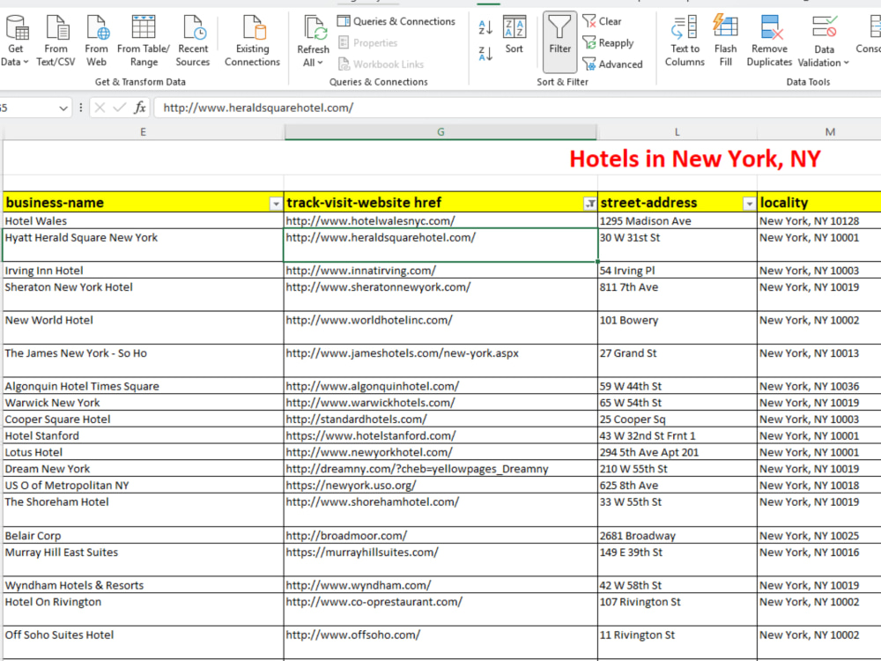Select the Hotel Wales cell

144,221
